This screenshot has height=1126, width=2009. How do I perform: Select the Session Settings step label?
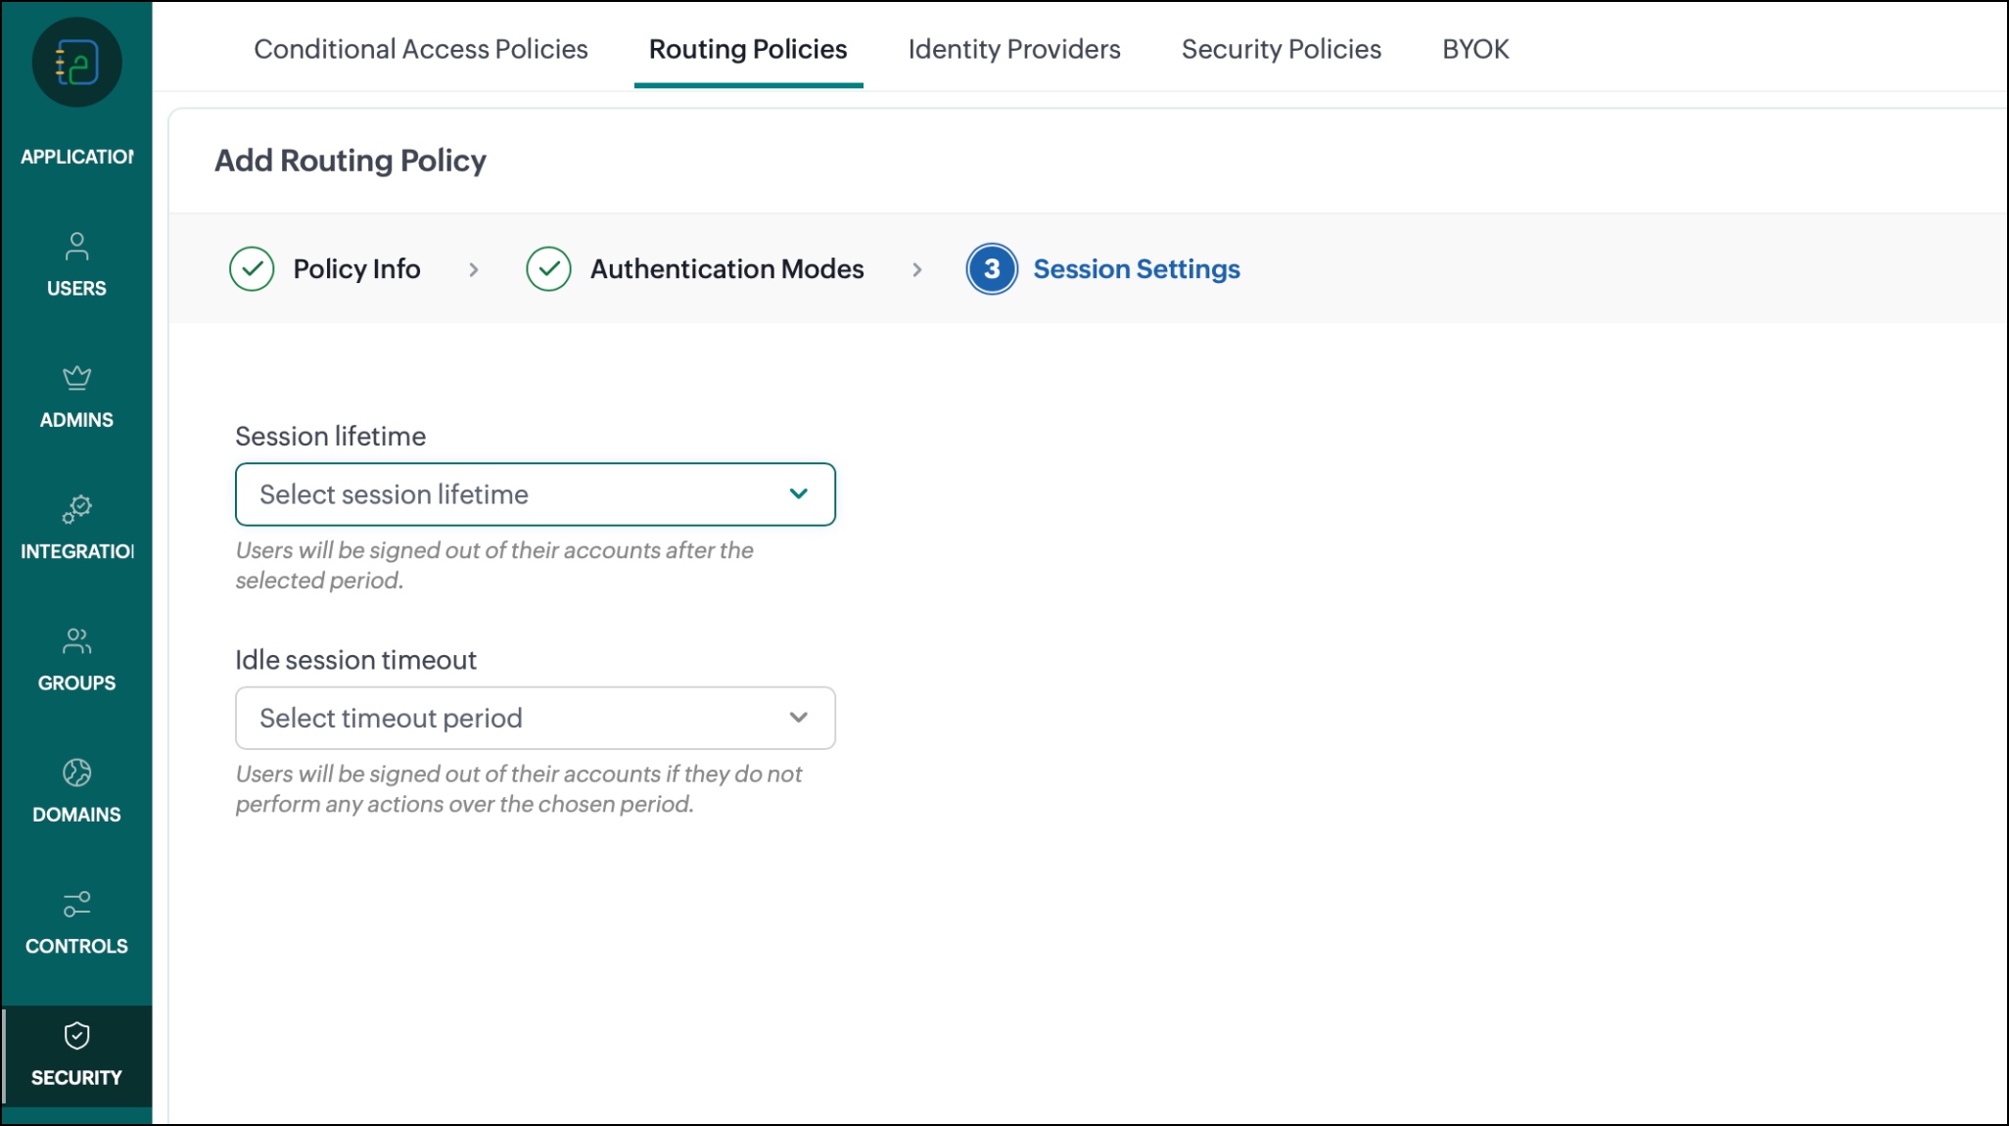point(1137,269)
